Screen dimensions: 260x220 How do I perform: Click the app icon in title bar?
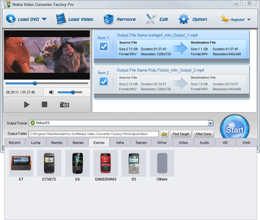[x=7, y=4]
